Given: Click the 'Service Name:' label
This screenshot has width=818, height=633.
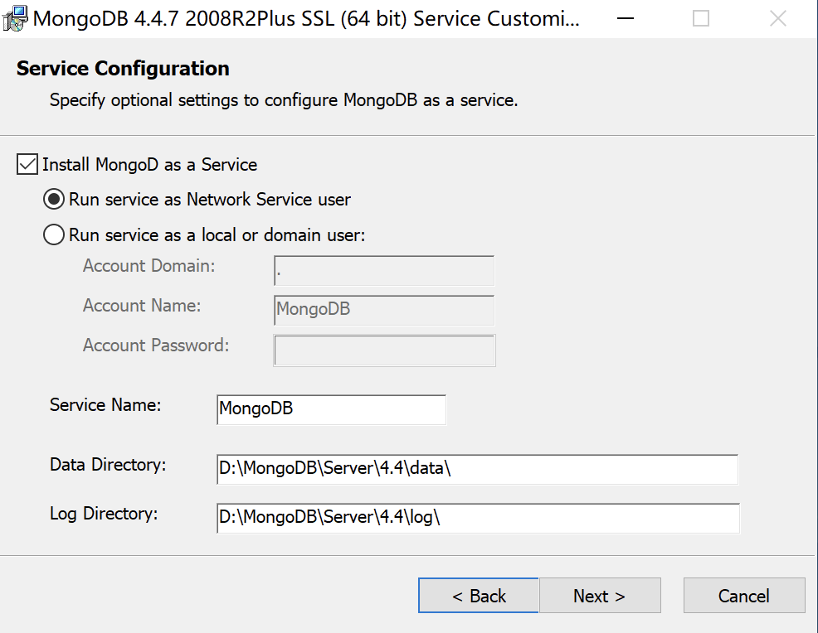Looking at the screenshot, I should click(105, 405).
